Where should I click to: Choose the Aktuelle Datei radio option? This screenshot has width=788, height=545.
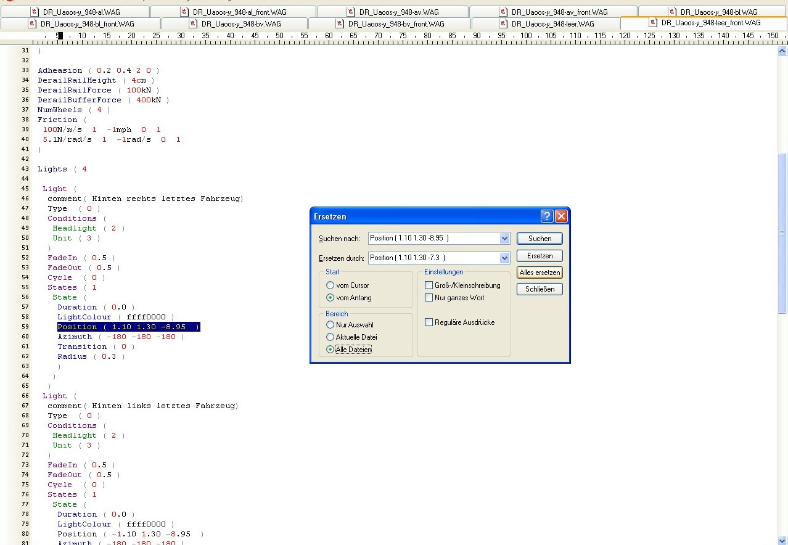330,337
